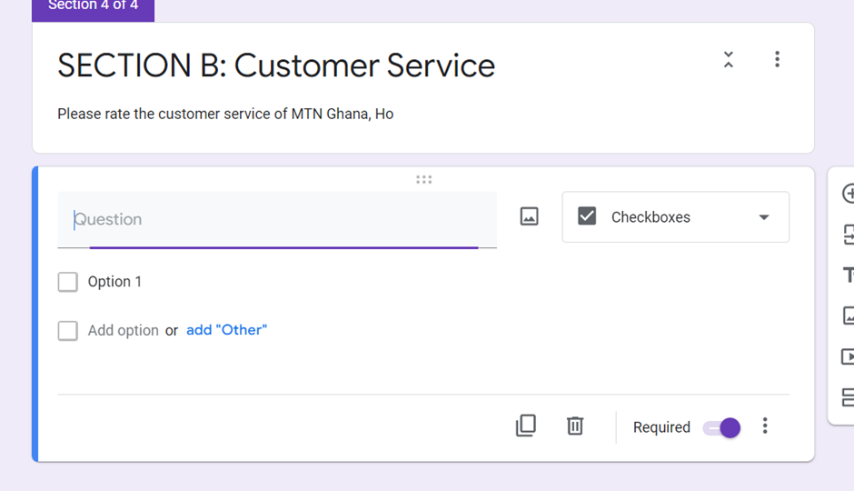Toggle the Required switch off
This screenshot has width=854, height=491.
pos(721,427)
